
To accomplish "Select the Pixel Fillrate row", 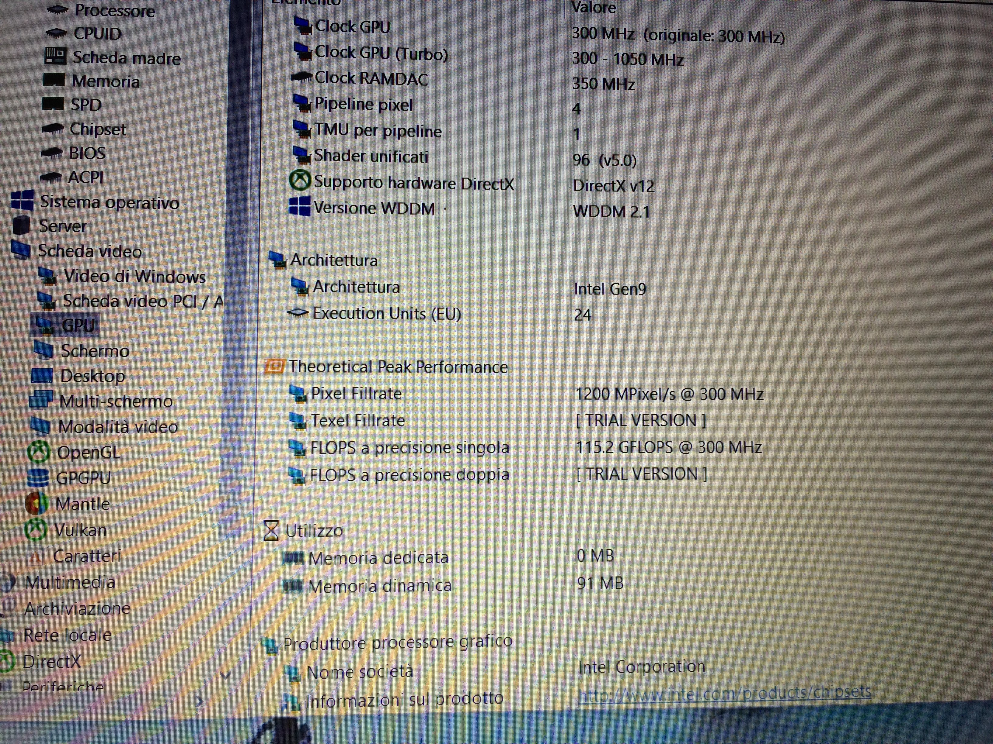I will (526, 394).
